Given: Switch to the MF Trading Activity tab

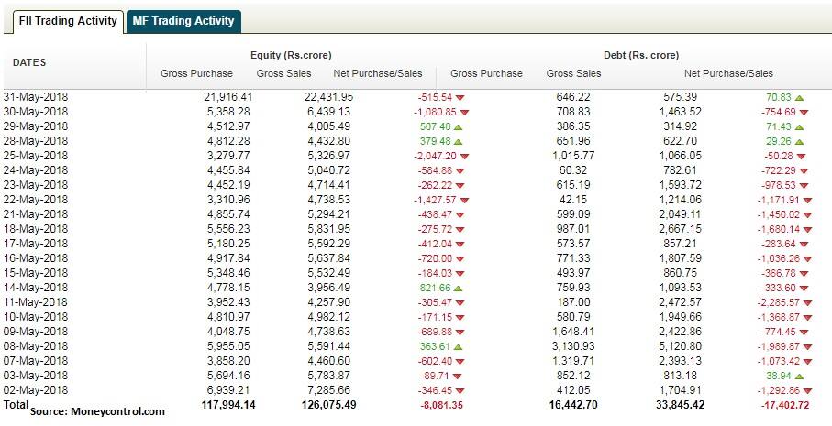Looking at the screenshot, I should (x=183, y=21).
